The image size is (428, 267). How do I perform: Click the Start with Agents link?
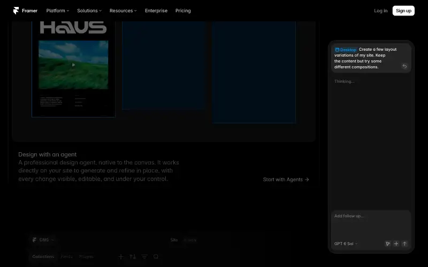point(286,179)
